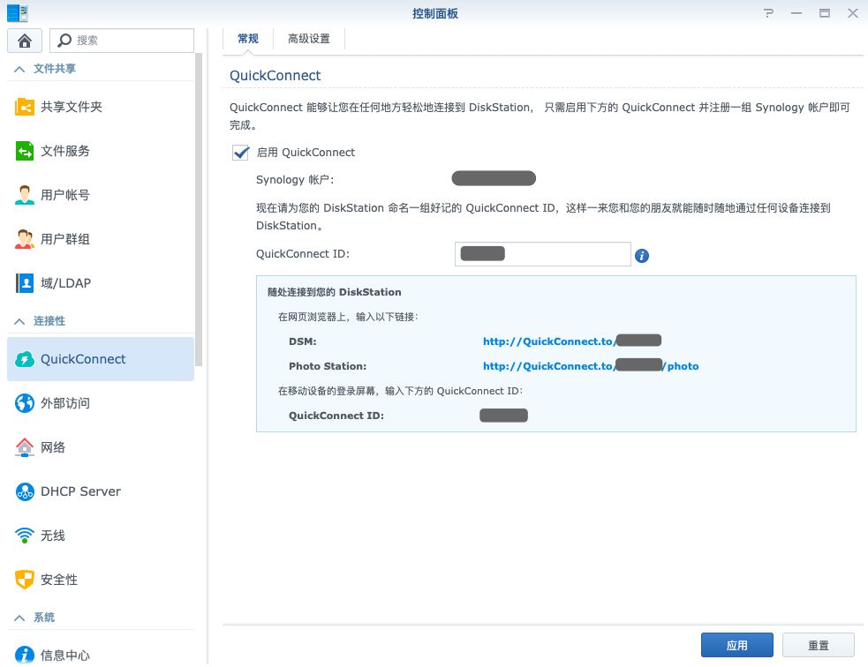Maximize the Control Panel window
This screenshot has width=868, height=667.
[825, 12]
